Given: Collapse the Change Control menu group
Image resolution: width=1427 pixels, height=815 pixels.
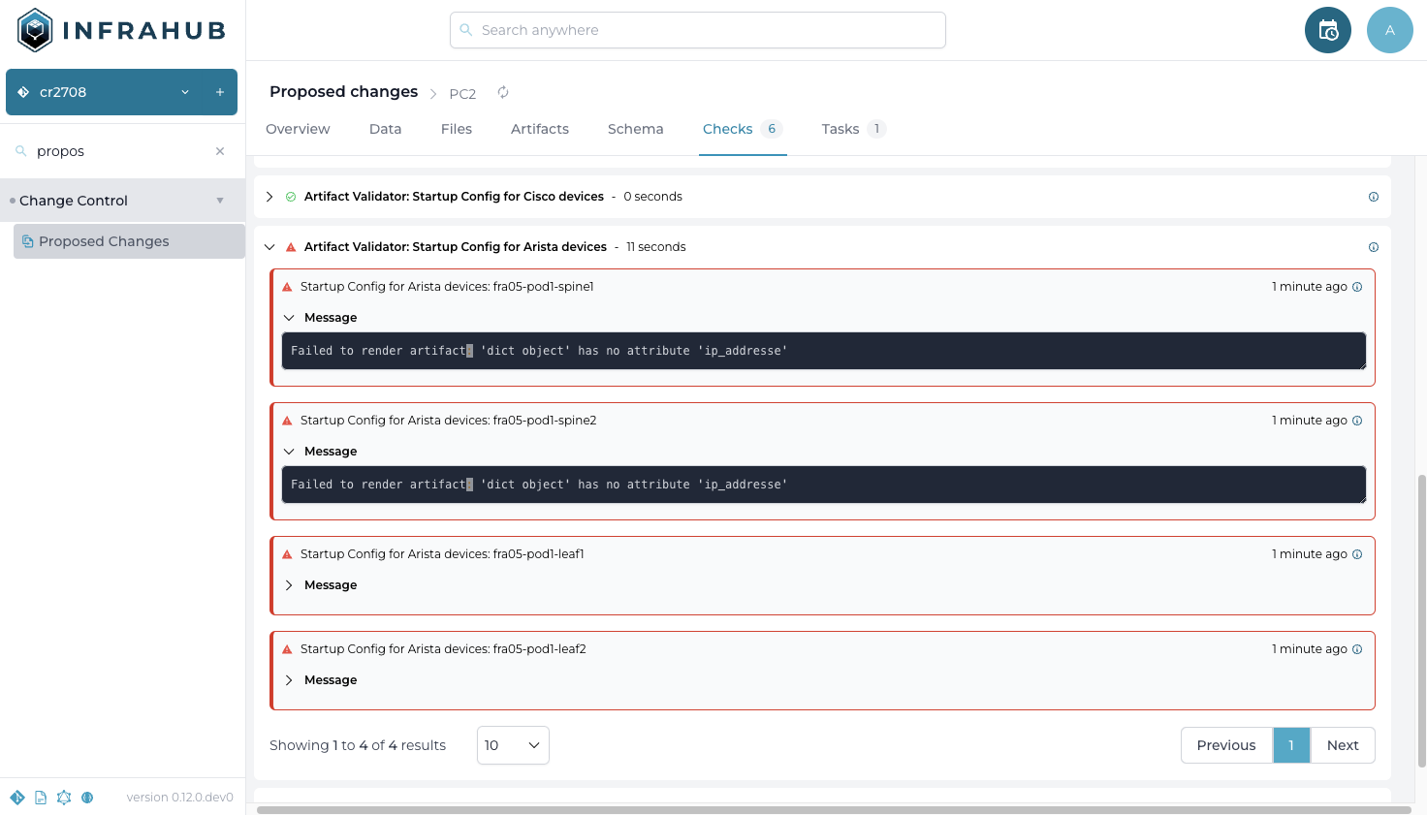Looking at the screenshot, I should pos(220,201).
